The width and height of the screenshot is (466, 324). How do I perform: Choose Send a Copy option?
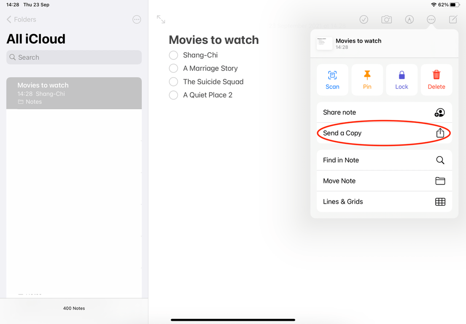pyautogui.click(x=384, y=133)
